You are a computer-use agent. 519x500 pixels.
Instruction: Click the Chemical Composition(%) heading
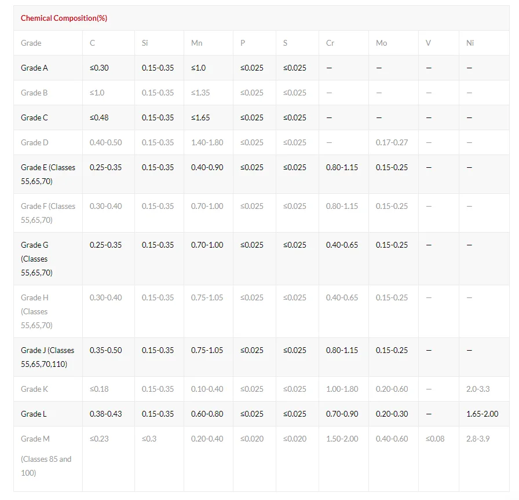click(x=64, y=18)
